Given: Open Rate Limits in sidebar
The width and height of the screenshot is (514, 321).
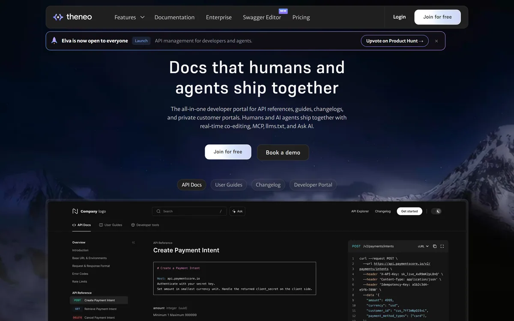Looking at the screenshot, I should coord(80,282).
